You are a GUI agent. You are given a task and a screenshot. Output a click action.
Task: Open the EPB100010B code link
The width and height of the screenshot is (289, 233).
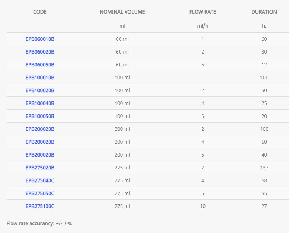click(40, 78)
